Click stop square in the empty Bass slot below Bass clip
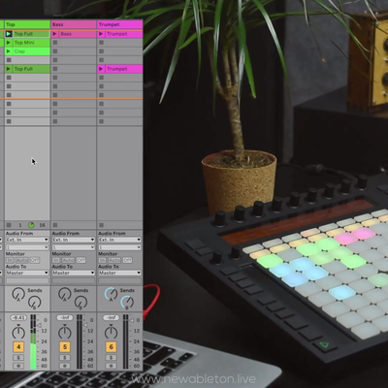 click(x=55, y=43)
